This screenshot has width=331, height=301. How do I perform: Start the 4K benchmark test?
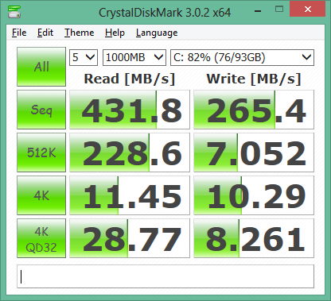pos(41,195)
